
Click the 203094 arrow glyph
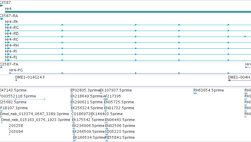10,135
